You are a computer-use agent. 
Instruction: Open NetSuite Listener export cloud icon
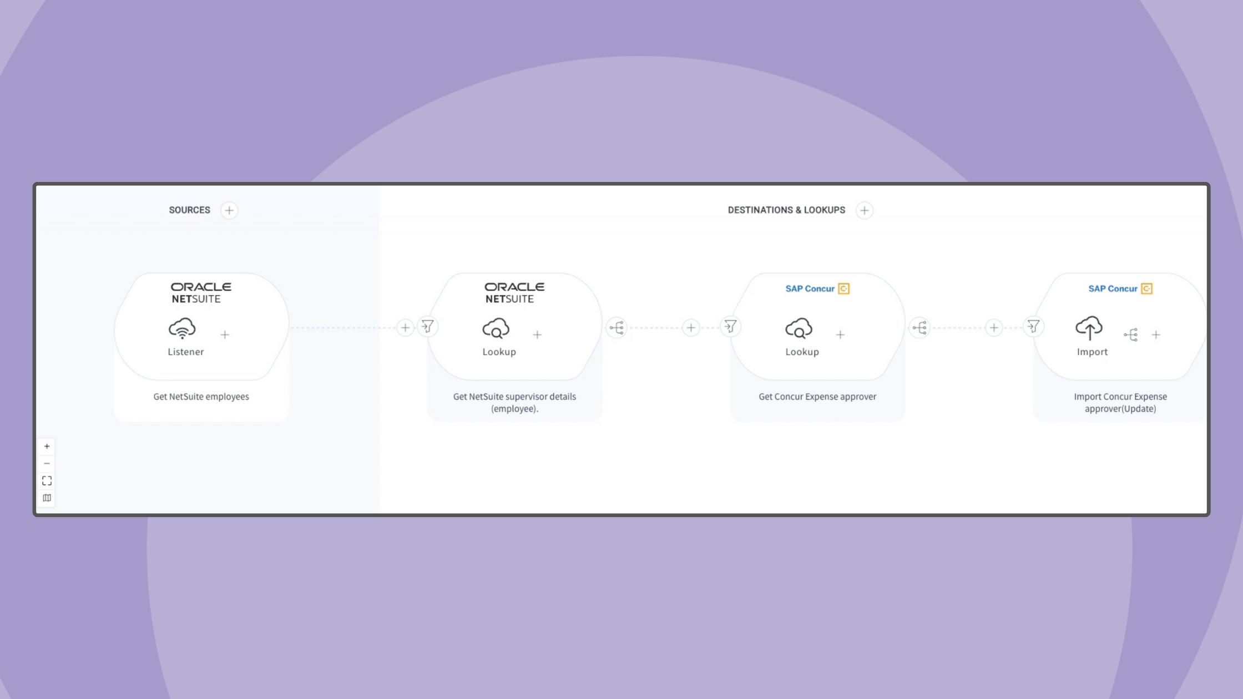point(182,328)
